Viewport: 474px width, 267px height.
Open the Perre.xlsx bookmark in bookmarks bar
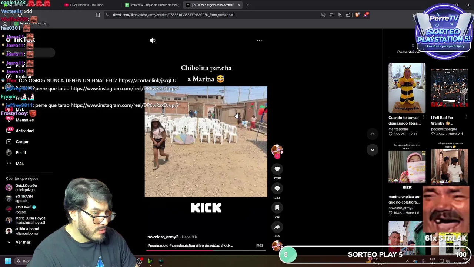[31, 23]
